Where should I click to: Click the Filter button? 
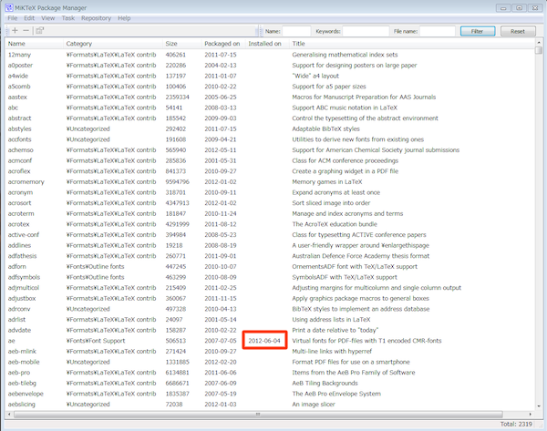(x=478, y=31)
